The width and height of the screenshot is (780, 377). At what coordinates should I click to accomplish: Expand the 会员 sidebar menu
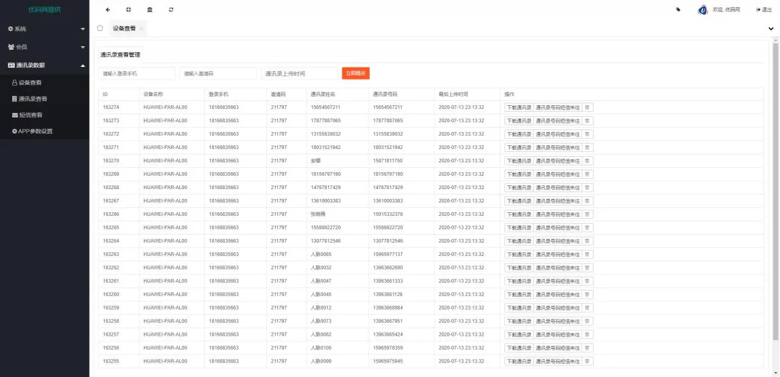[44, 47]
